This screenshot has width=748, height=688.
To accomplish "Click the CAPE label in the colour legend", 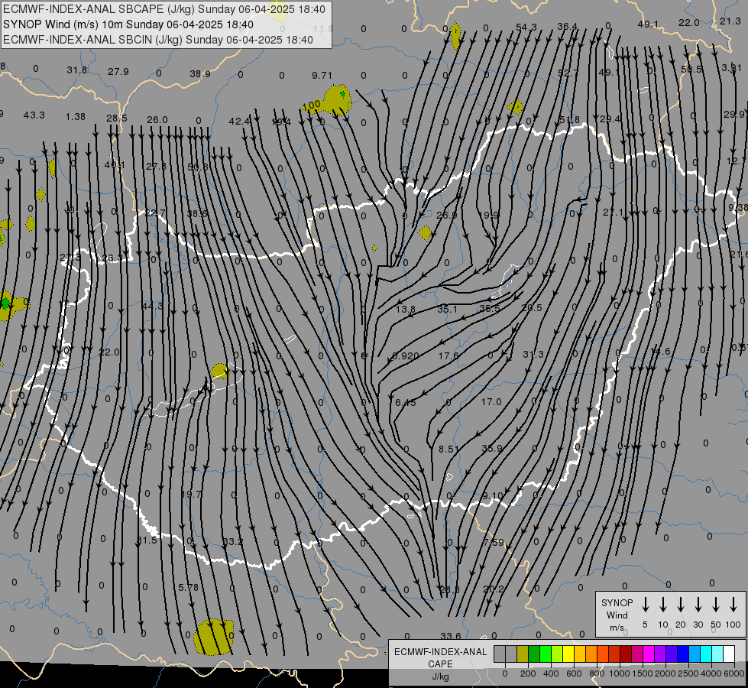I will 440,664.
